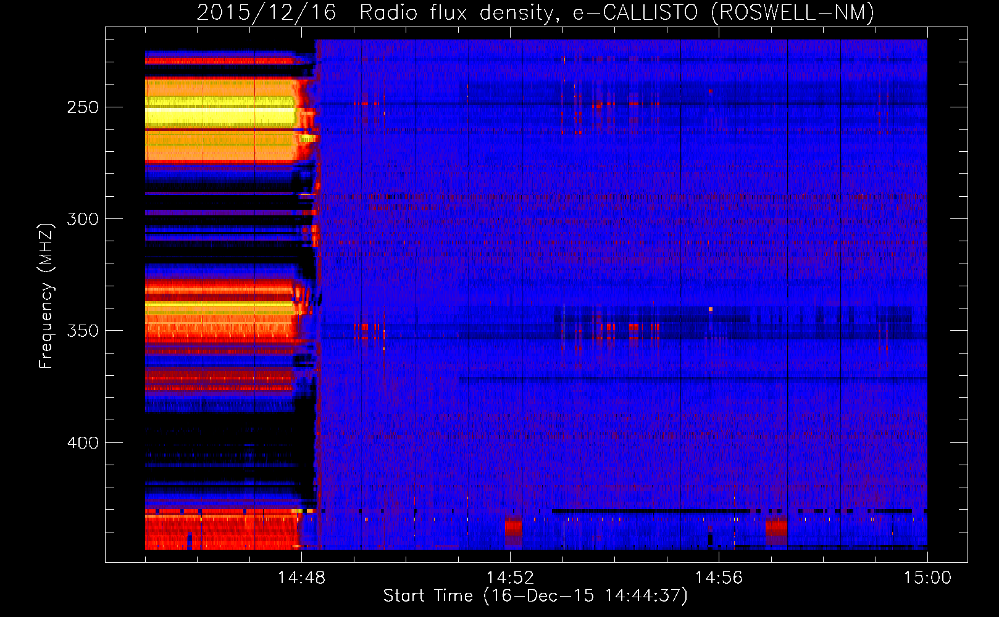Click the 14:48 time tick label
The width and height of the screenshot is (999, 617).
[x=301, y=578]
